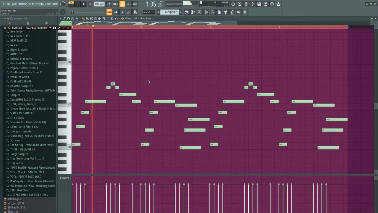Stop the screen recording red square
378x213 pixels.
tap(68, 28)
